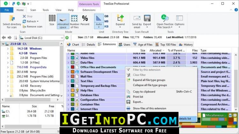Choose Print list from context menu
239x134 pixels.
click(x=161, y=97)
